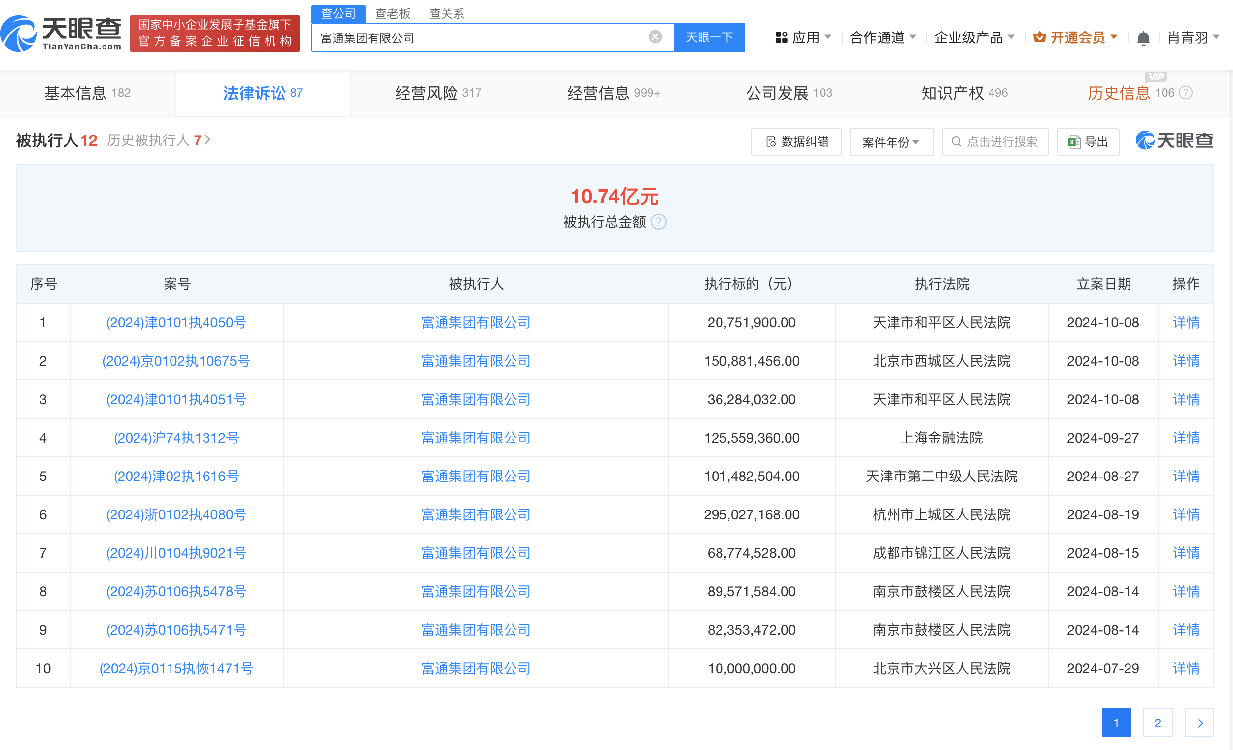This screenshot has width=1233, height=750.
Task: Click 详情 for the 杭州市上城区人民法院 row
Action: tap(1186, 515)
